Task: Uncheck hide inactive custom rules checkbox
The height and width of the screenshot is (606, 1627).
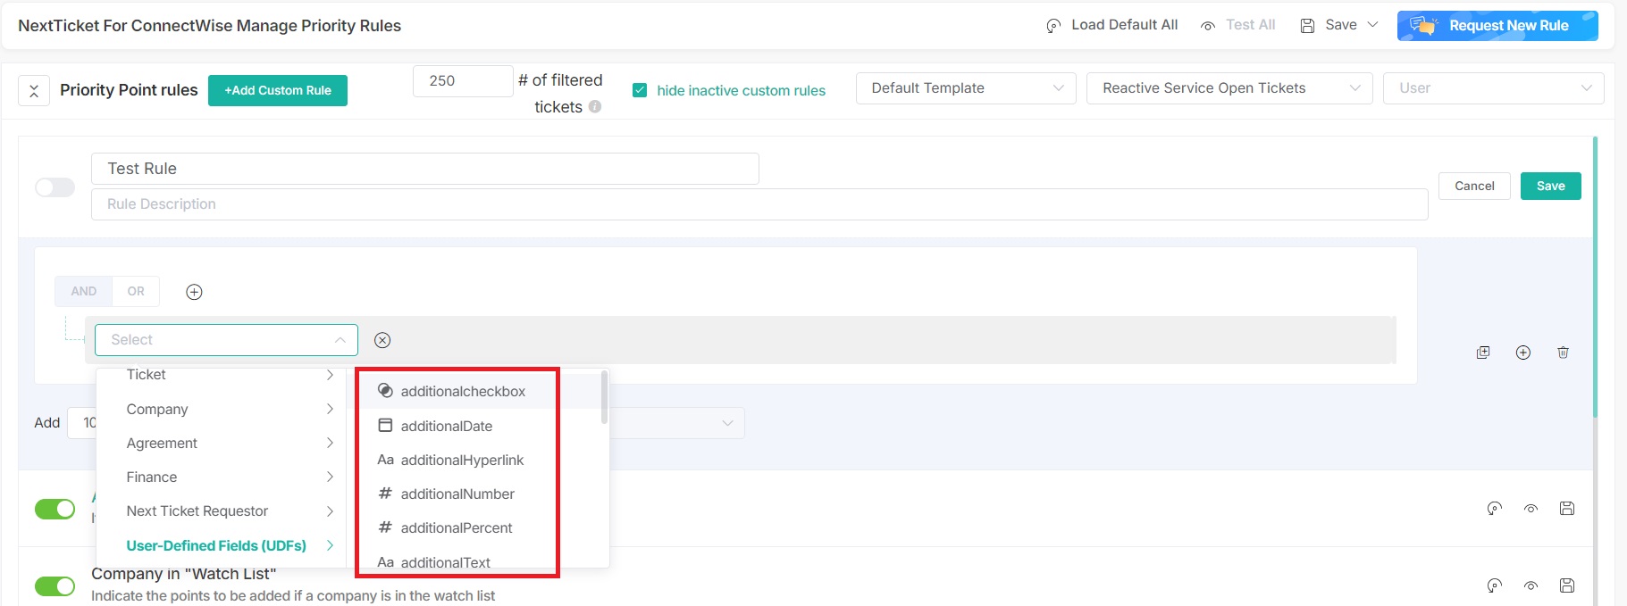Action: click(640, 90)
